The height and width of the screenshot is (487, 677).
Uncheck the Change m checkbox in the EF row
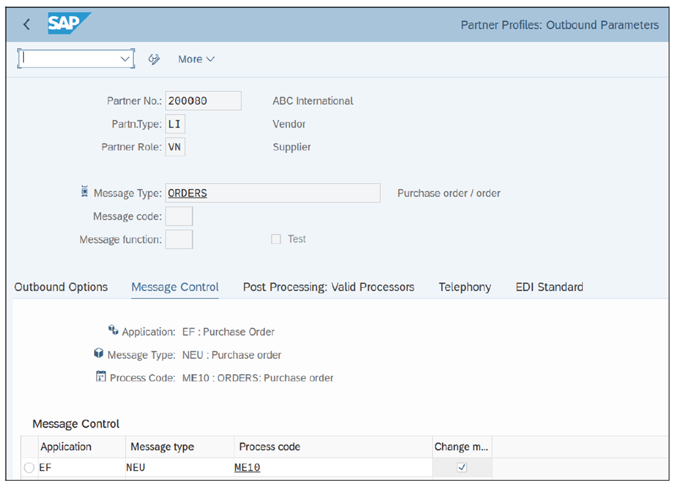462,467
